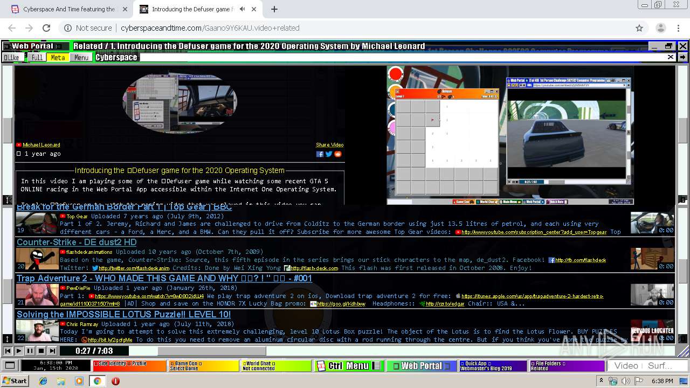Mute the Introducing the Defuser game tab

tap(242, 9)
